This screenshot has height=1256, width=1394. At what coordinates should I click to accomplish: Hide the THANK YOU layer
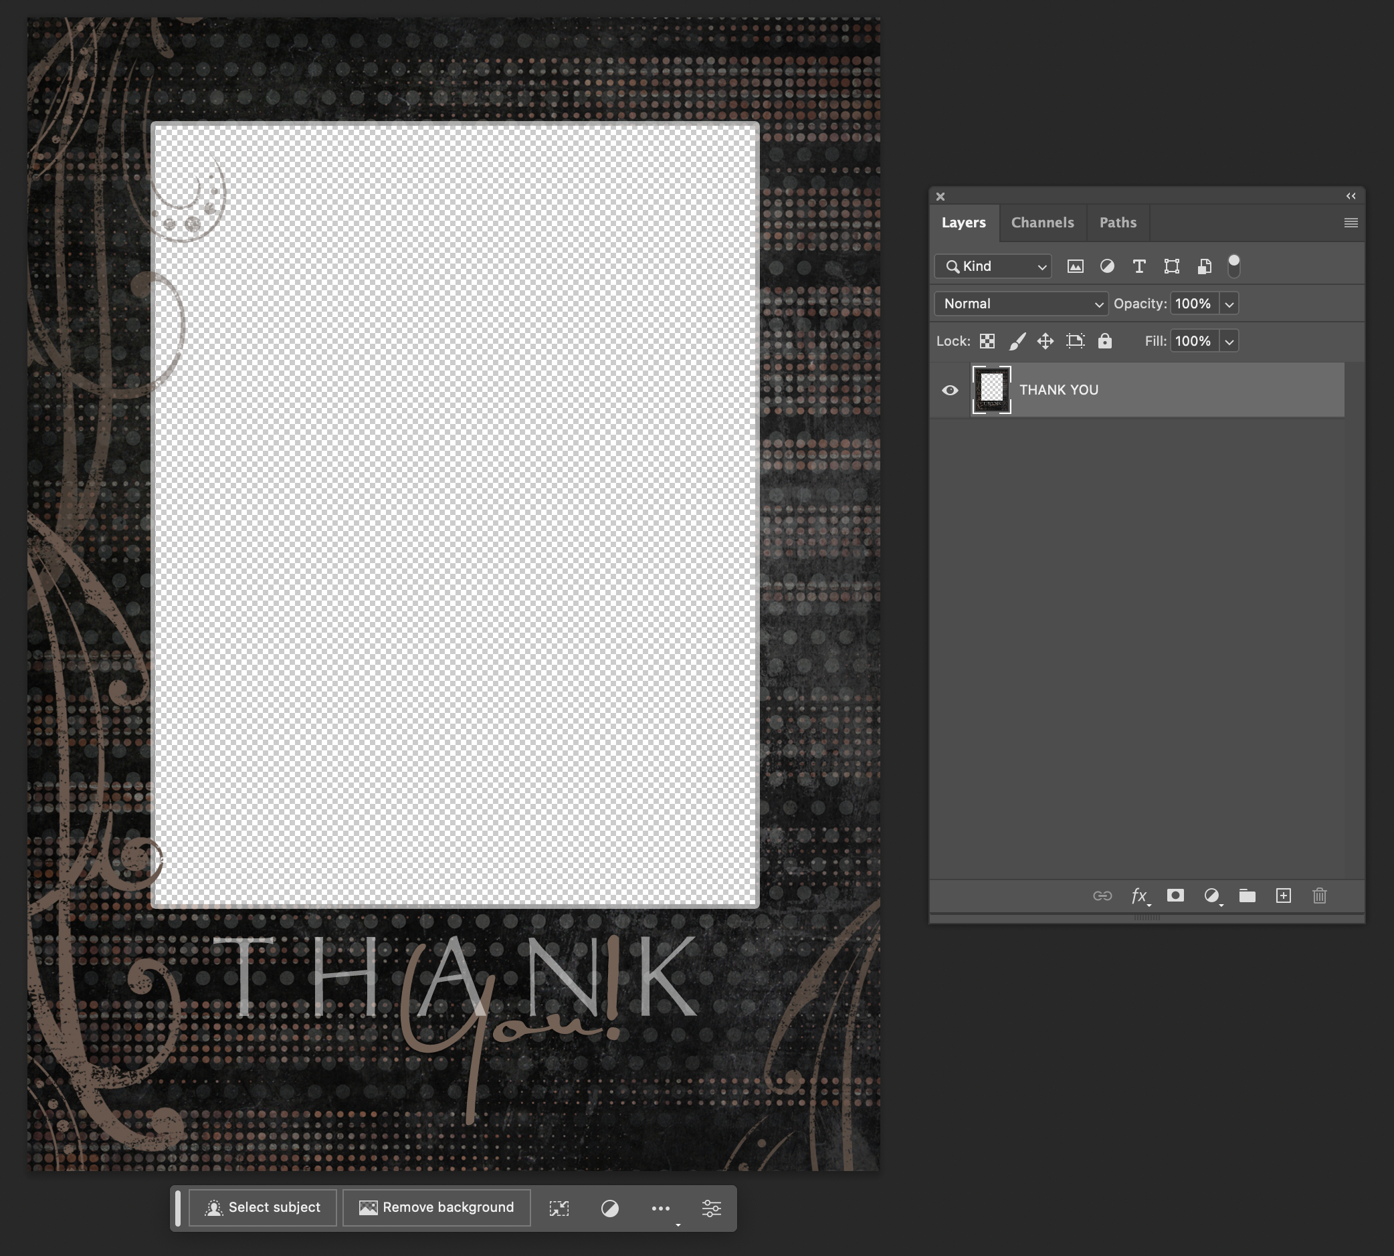click(x=950, y=390)
